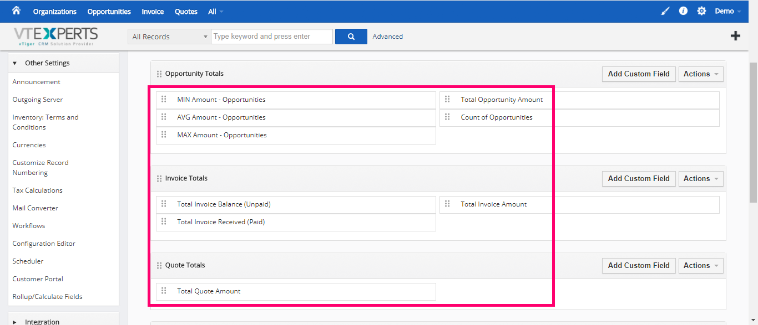Click the magnifier search button

point(351,37)
